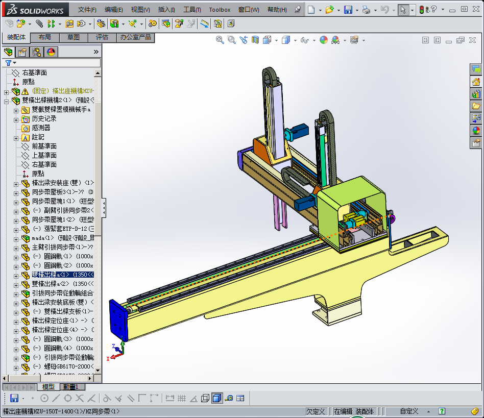
Task: Click the tag icon in status bar
Action: (x=475, y=411)
